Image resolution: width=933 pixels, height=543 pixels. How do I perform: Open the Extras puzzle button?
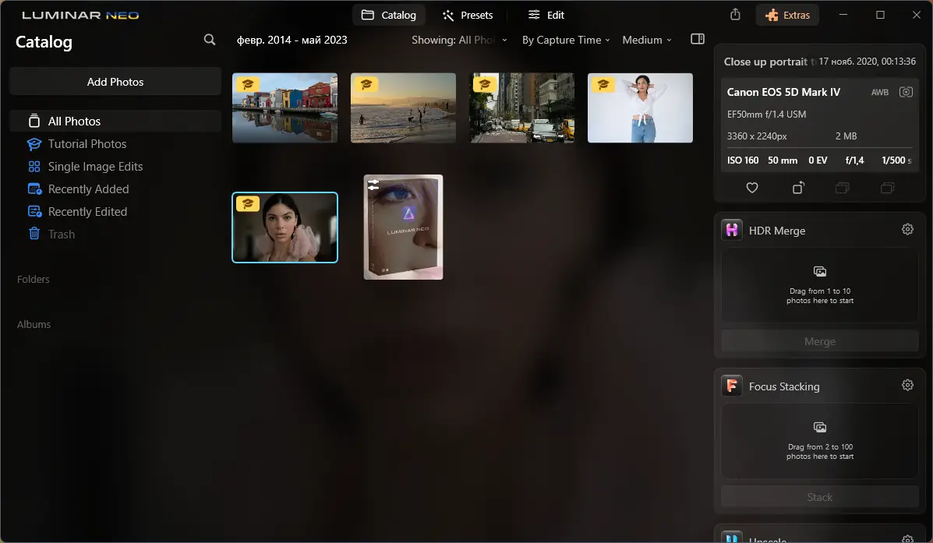coord(787,16)
